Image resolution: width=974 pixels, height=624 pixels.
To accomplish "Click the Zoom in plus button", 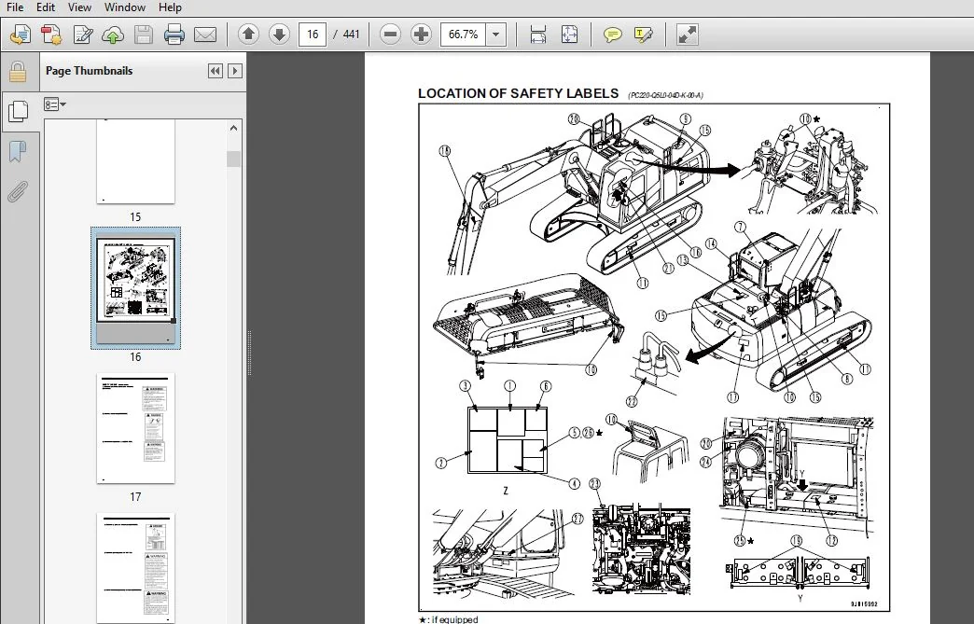I will (421, 35).
